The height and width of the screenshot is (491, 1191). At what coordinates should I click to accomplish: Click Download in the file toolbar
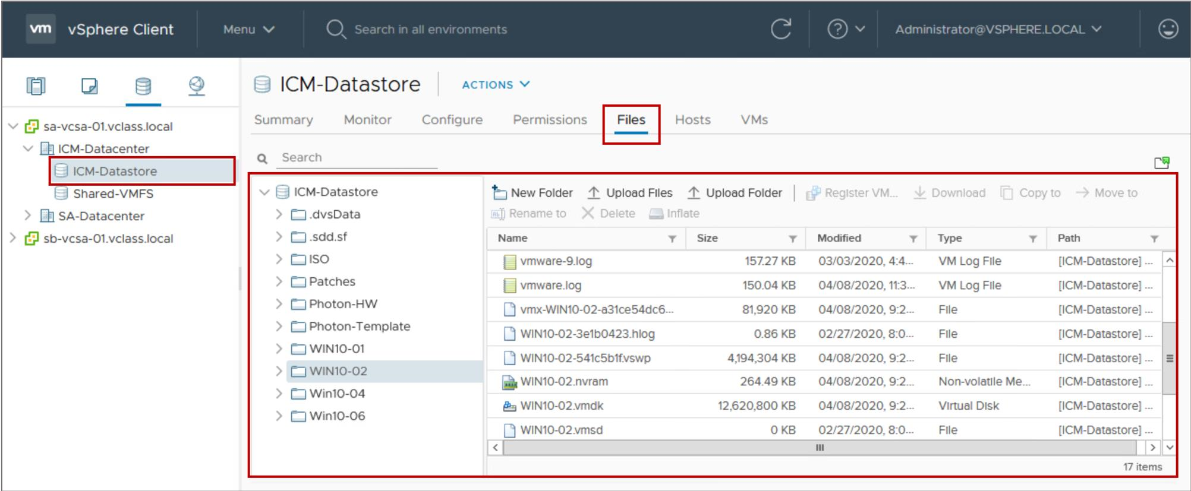pos(949,193)
